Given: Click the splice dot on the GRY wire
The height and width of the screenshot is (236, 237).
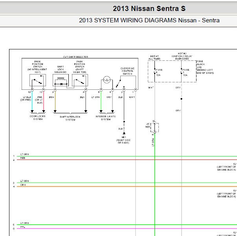Looking at the screenshot, I should pos(181,99).
